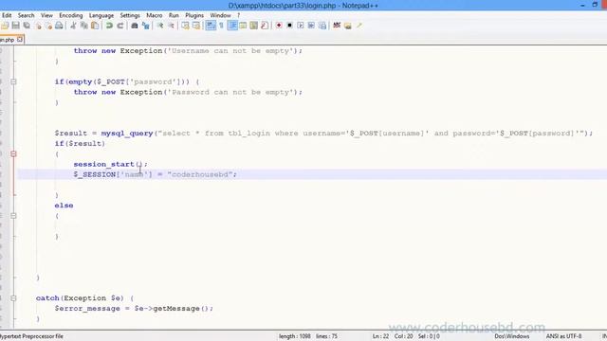Open the Window menu
607x341 pixels.
pos(220,15)
